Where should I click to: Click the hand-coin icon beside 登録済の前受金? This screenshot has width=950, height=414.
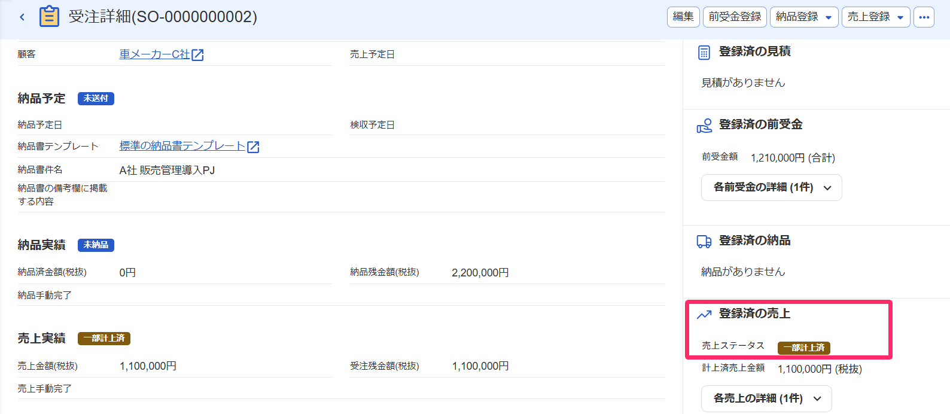[x=704, y=126]
